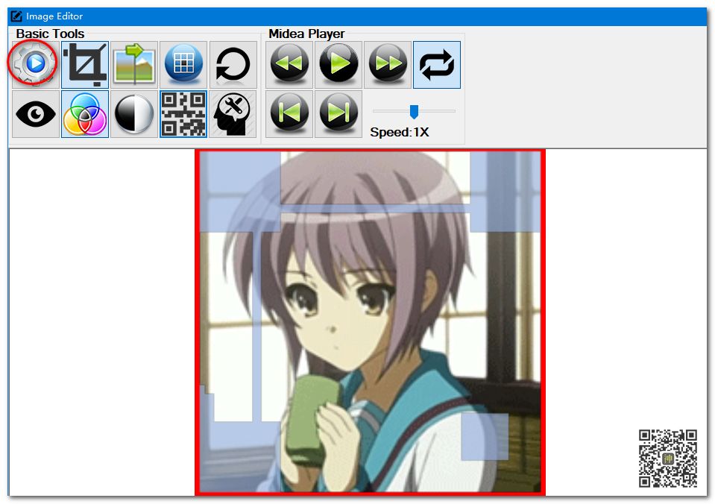Skip to the first frame button

pyautogui.click(x=289, y=113)
